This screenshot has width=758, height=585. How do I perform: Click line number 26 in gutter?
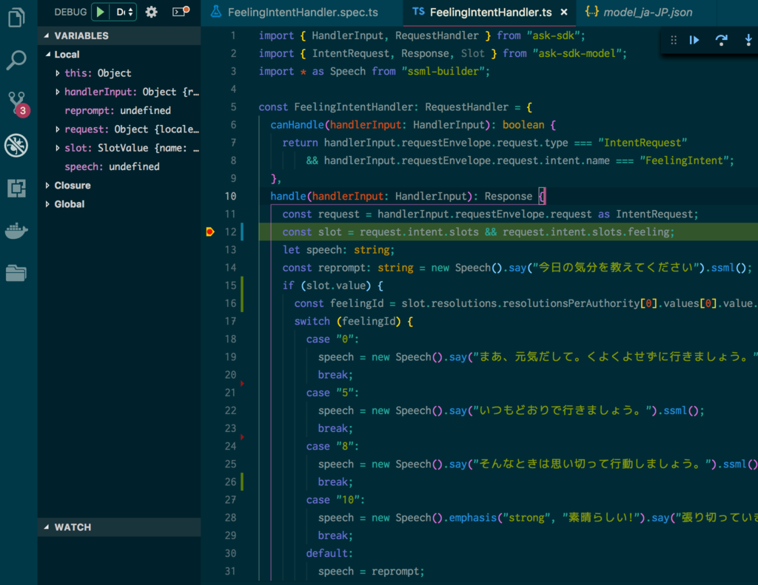[231, 482]
